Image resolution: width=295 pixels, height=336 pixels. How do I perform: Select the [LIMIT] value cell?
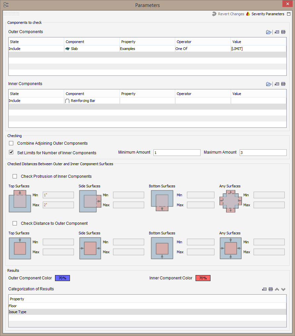pos(259,49)
